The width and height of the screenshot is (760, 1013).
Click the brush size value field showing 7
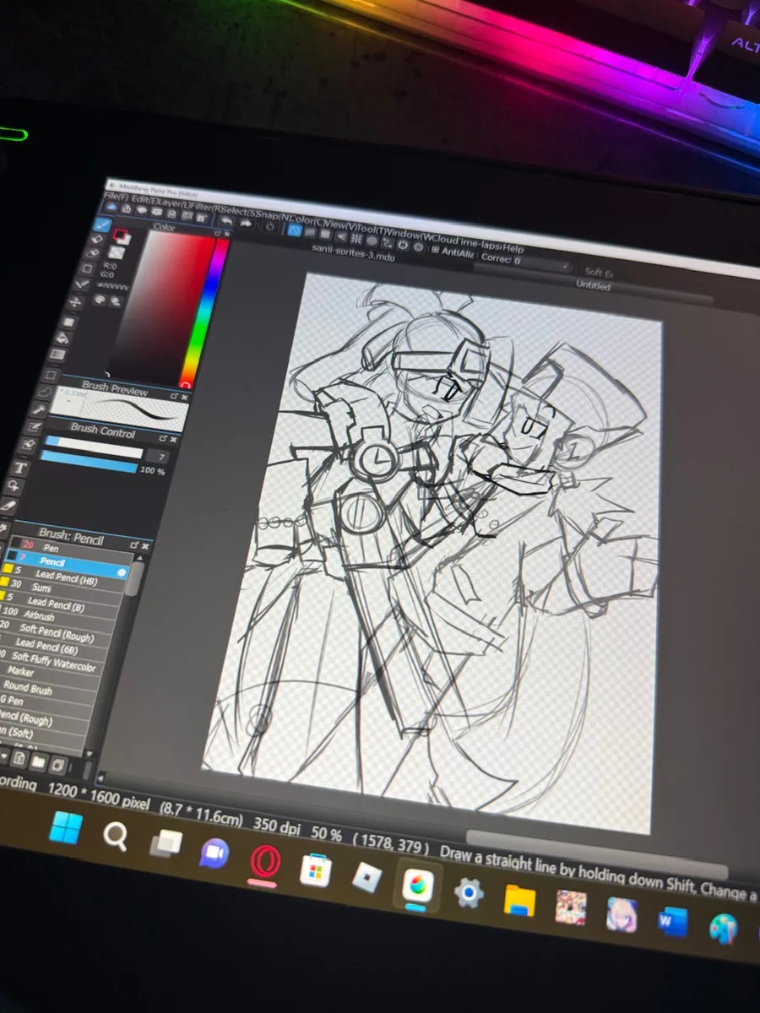[158, 457]
